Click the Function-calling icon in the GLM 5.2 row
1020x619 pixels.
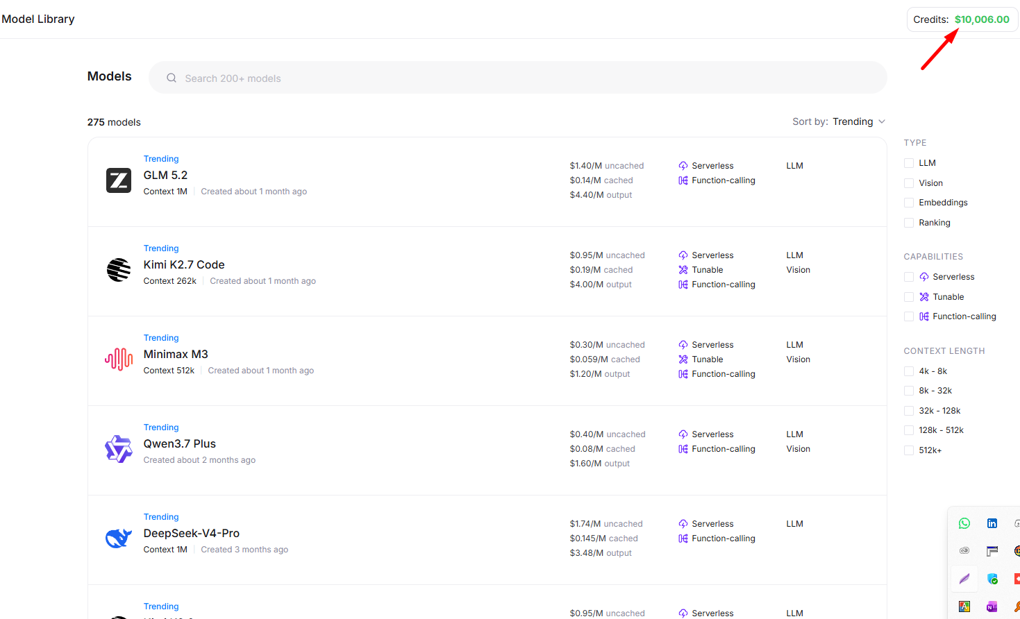point(683,180)
